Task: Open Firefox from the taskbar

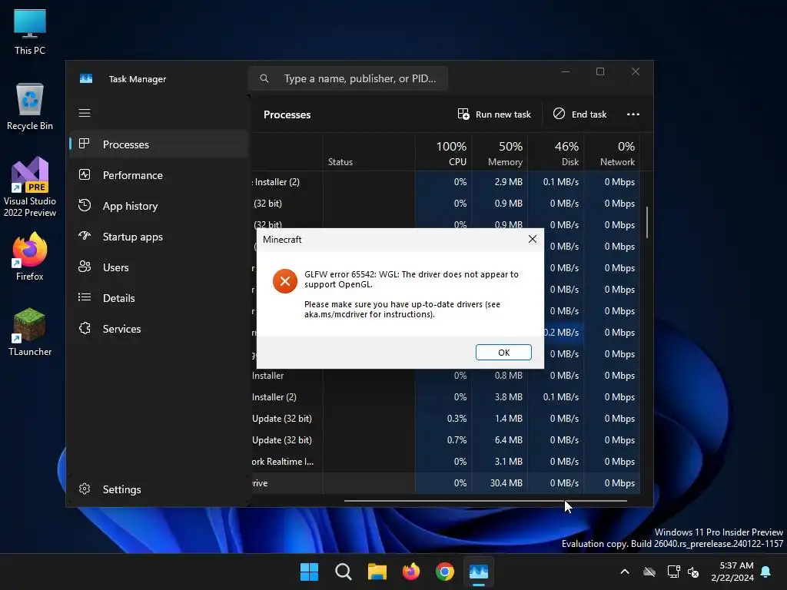Action: 411,572
